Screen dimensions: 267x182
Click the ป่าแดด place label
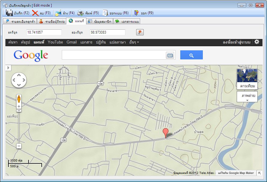[199, 132]
